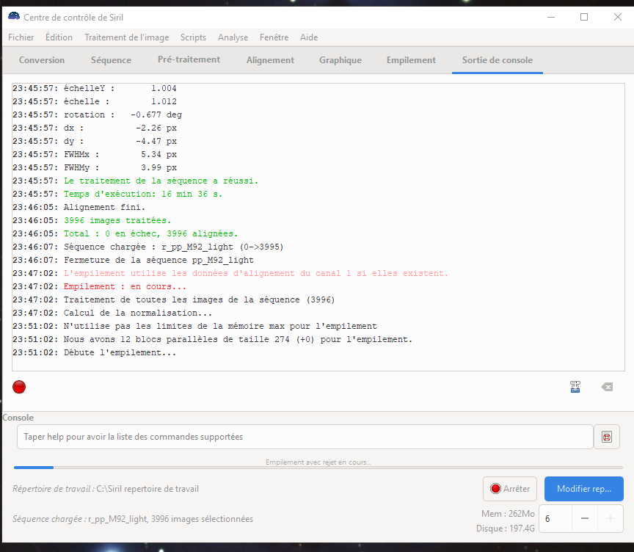Click log line 'Traitement de toutes les images'
Viewport: 634px width, 552px height.
(x=200, y=299)
